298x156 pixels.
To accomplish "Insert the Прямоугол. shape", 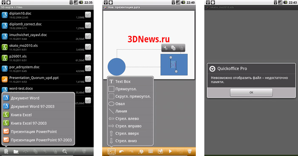I will click(130, 89).
